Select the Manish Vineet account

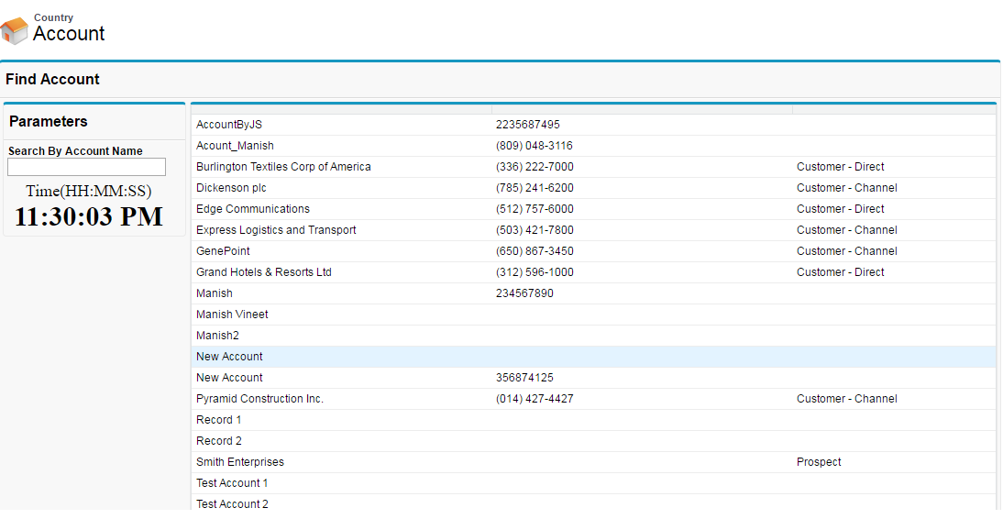(232, 315)
